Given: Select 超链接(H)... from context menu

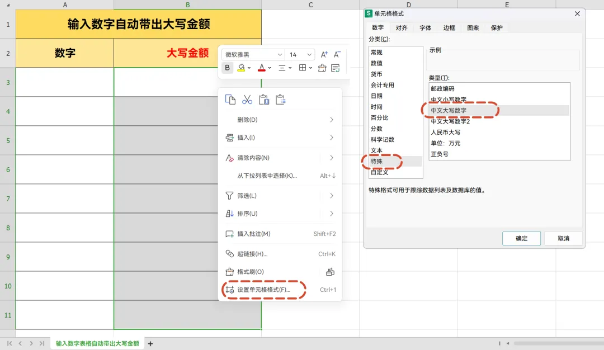Looking at the screenshot, I should [x=280, y=254].
